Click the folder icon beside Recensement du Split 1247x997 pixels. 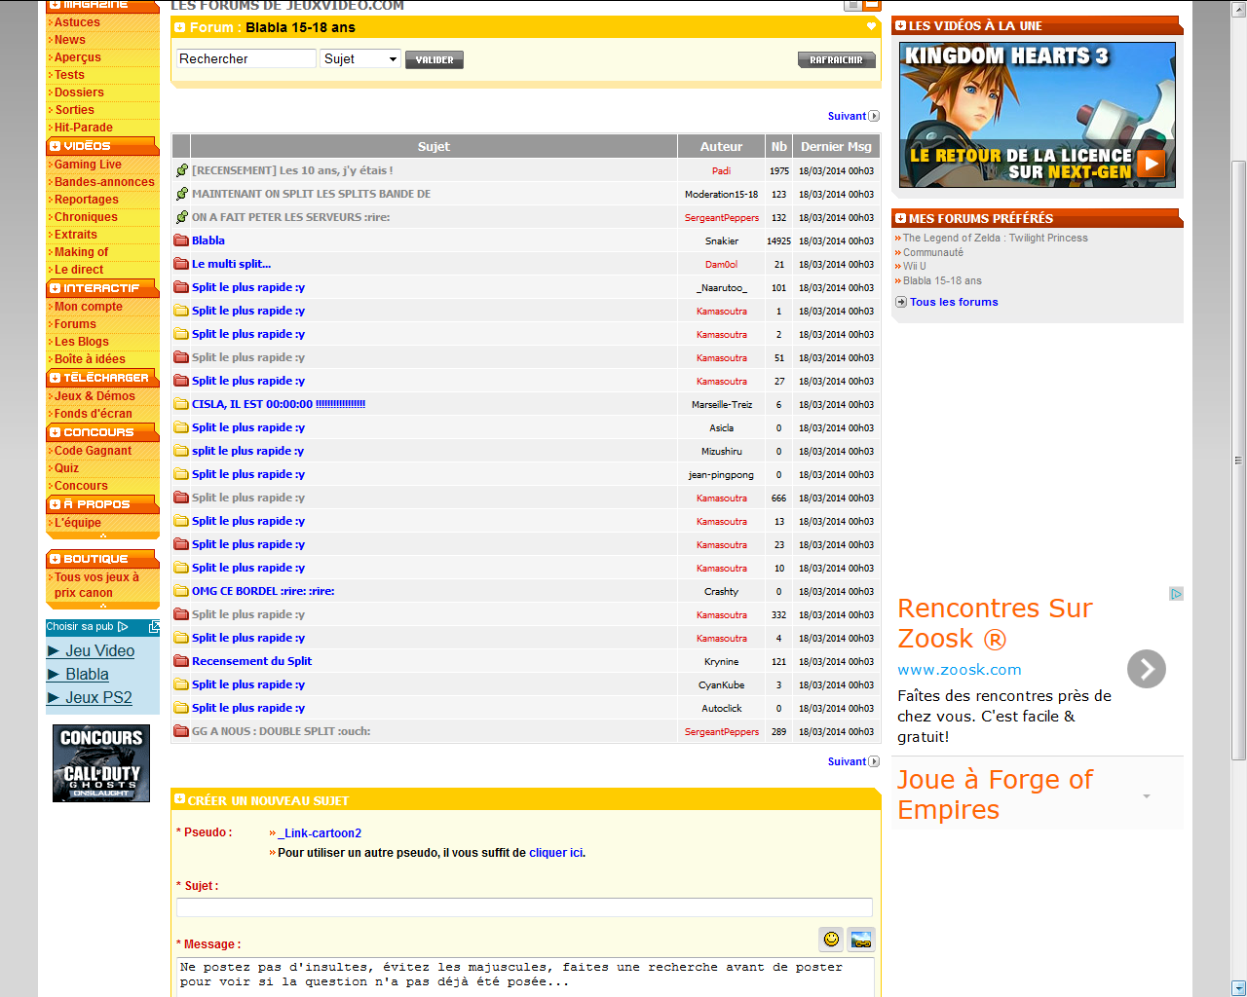[x=181, y=661]
